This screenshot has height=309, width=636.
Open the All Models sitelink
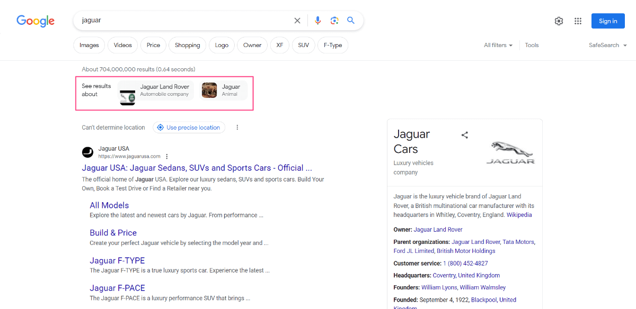[109, 205]
